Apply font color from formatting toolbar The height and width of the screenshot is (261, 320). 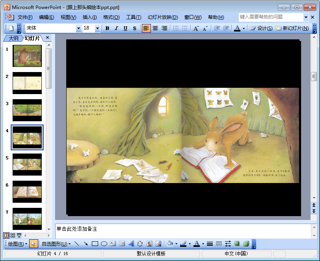tap(237, 28)
